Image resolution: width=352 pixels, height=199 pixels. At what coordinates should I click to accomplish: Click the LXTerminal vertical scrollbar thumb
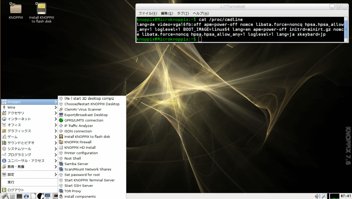(346, 29)
